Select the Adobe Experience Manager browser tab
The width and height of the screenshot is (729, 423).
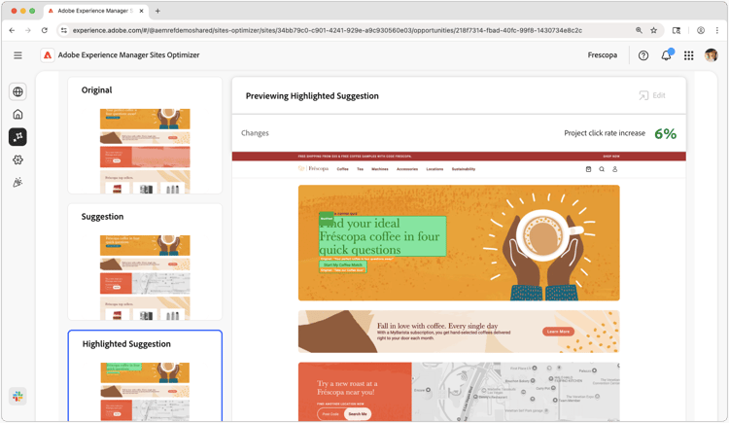coord(95,11)
